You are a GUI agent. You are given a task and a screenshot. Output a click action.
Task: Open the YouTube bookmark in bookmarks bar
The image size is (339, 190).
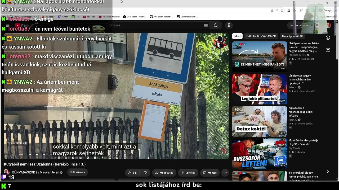pos(89,17)
